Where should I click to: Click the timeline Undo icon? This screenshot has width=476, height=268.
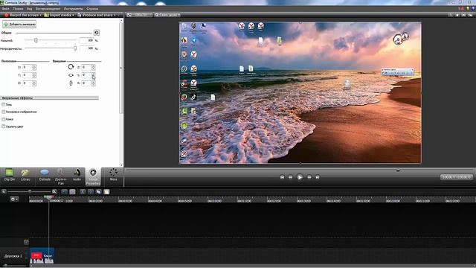[65, 192]
